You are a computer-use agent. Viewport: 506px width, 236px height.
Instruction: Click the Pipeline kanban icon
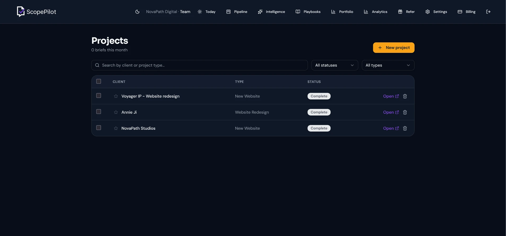(228, 12)
